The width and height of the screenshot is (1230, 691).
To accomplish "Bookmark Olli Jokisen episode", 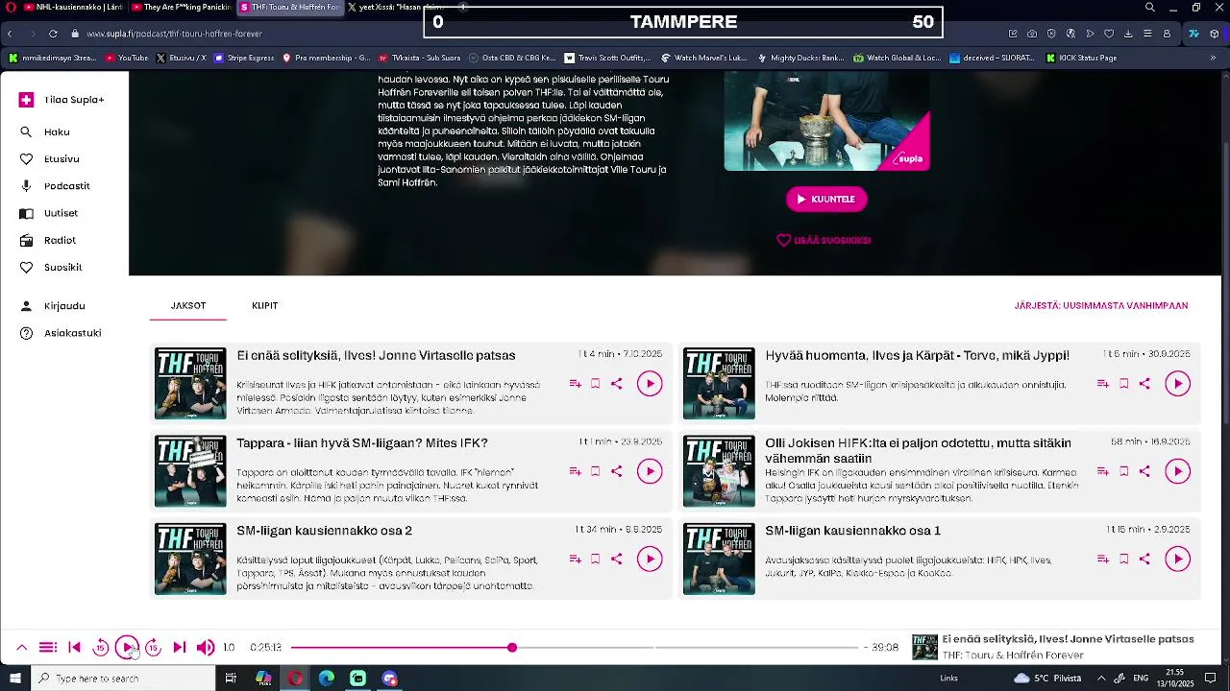I will coord(1124,471).
